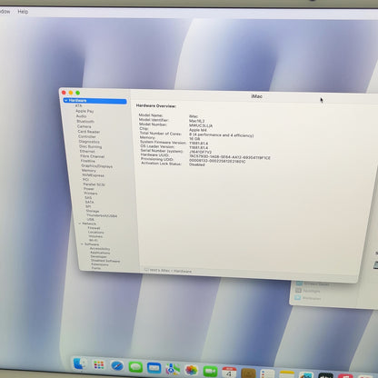This screenshot has height=378, width=378.
Task: Select Graphics/Displays in the sidebar
Action: tap(96, 166)
